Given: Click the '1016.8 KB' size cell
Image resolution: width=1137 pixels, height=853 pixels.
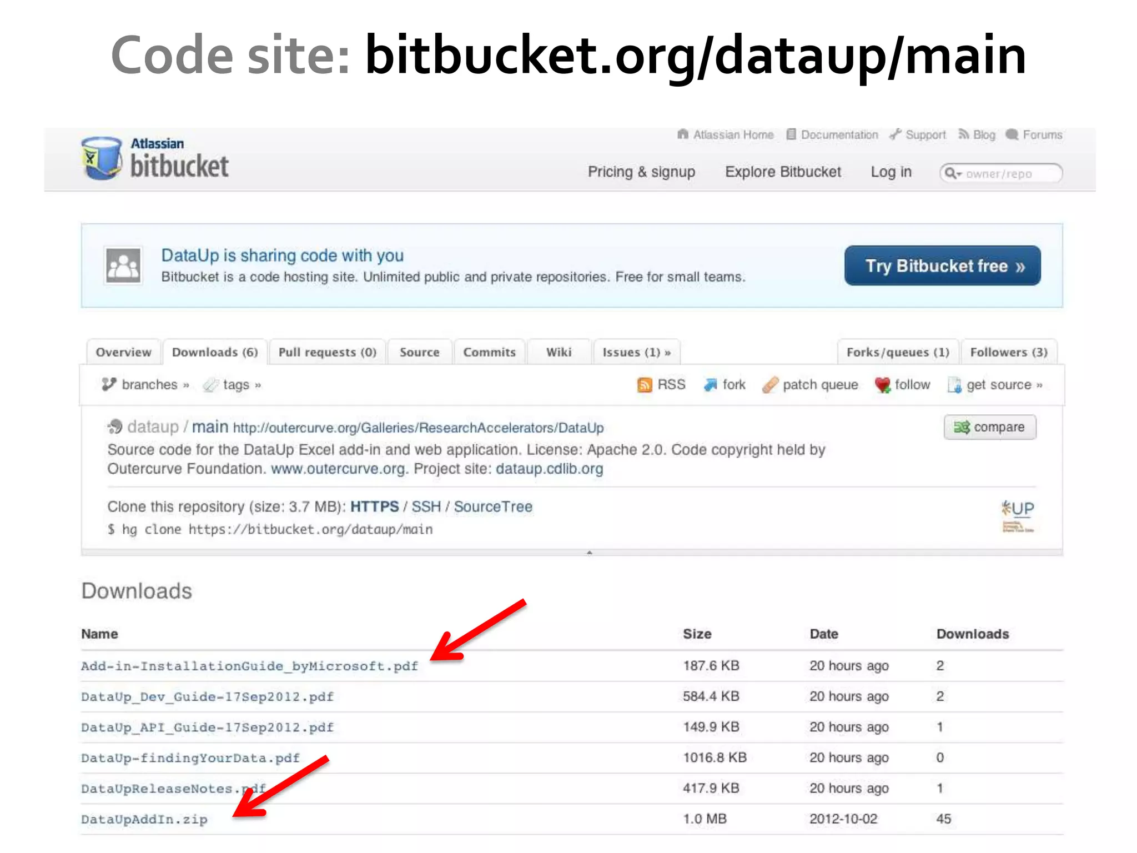Looking at the screenshot, I should 715,757.
